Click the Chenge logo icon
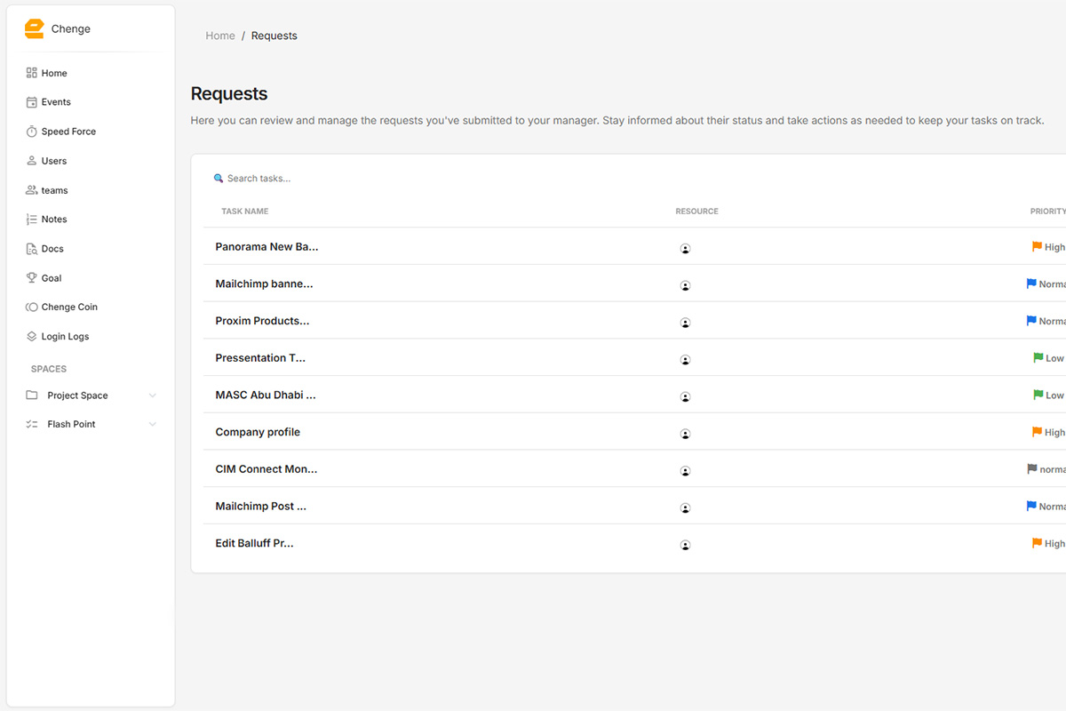 pos(34,28)
